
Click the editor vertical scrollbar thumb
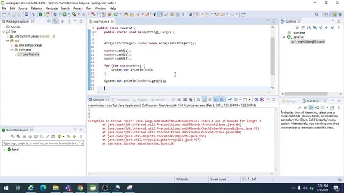(x=273, y=56)
